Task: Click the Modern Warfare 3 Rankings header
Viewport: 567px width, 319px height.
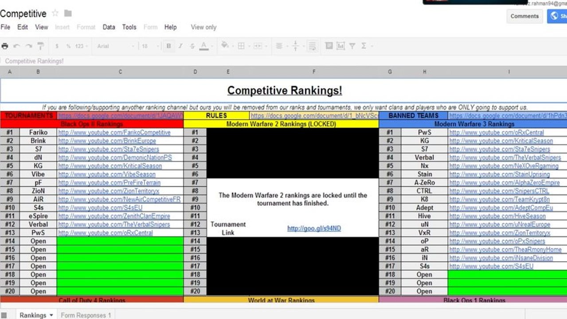Action: coord(474,124)
